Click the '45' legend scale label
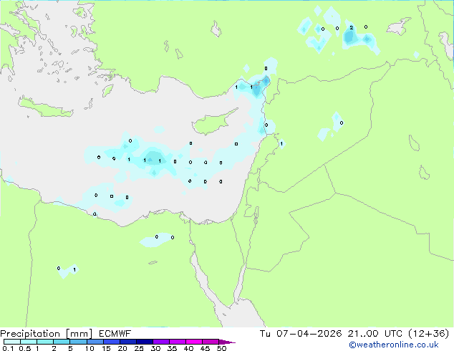Image resolution: width=454 pixels, height=351 pixels. point(206,348)
